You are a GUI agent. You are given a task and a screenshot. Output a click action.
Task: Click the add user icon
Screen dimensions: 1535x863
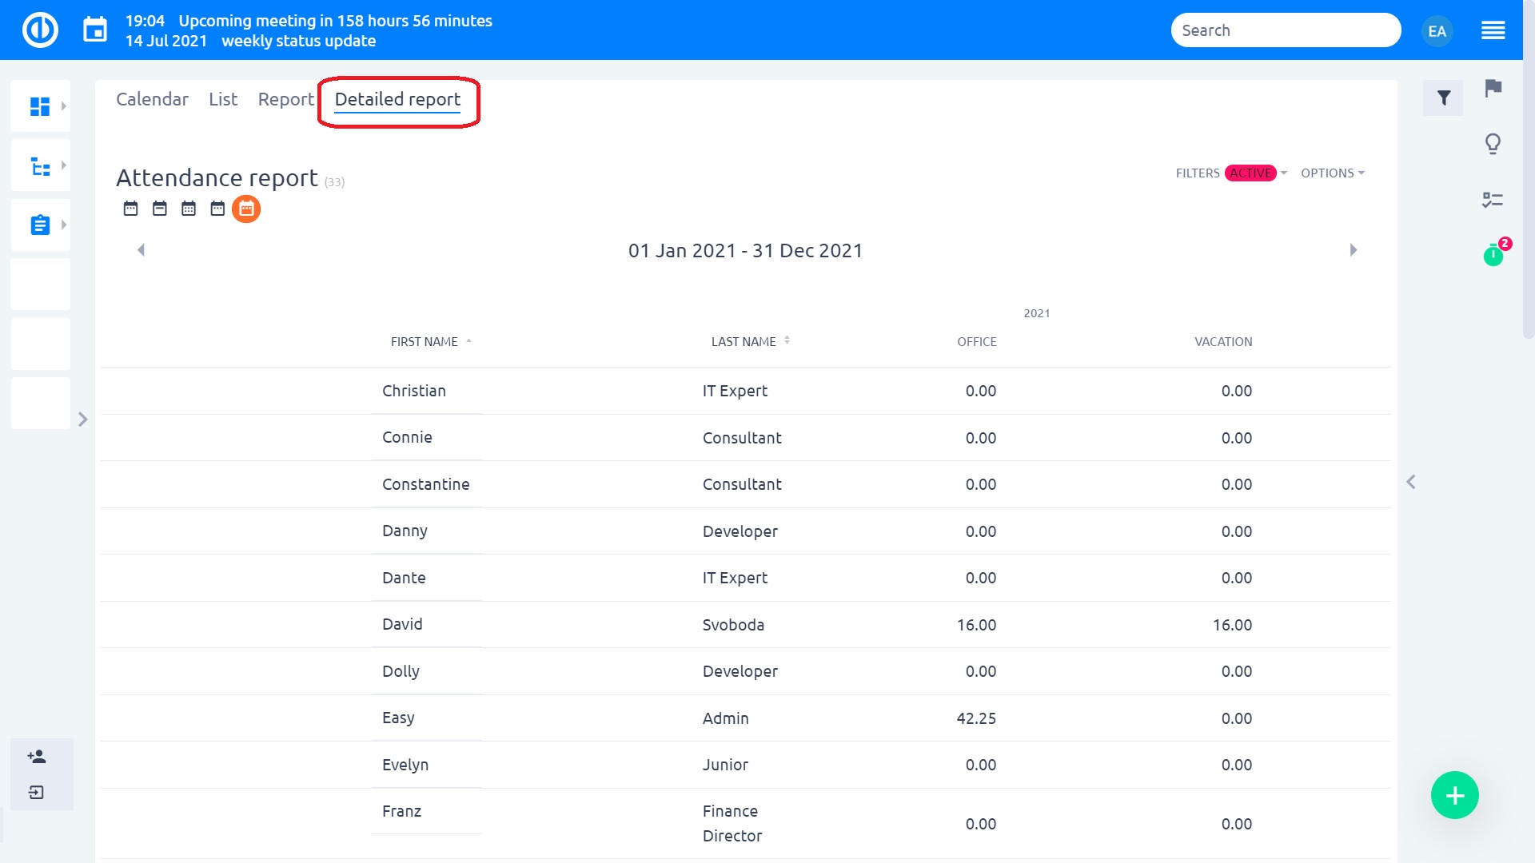(37, 757)
